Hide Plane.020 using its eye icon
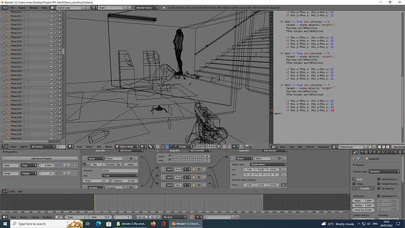This screenshot has width=405, height=228. click(x=52, y=49)
